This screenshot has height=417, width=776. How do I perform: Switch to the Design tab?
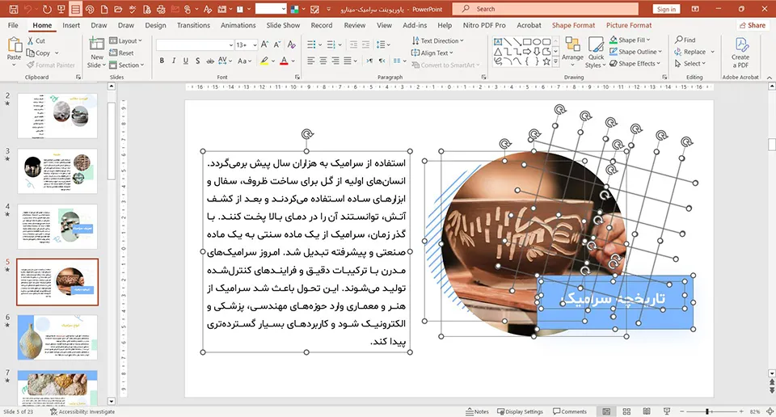[x=155, y=25]
